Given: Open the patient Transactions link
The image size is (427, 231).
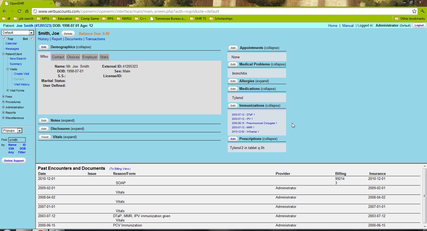Looking at the screenshot, I should point(95,39).
